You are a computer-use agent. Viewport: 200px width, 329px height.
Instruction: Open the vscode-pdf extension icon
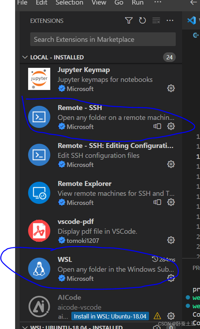click(39, 231)
